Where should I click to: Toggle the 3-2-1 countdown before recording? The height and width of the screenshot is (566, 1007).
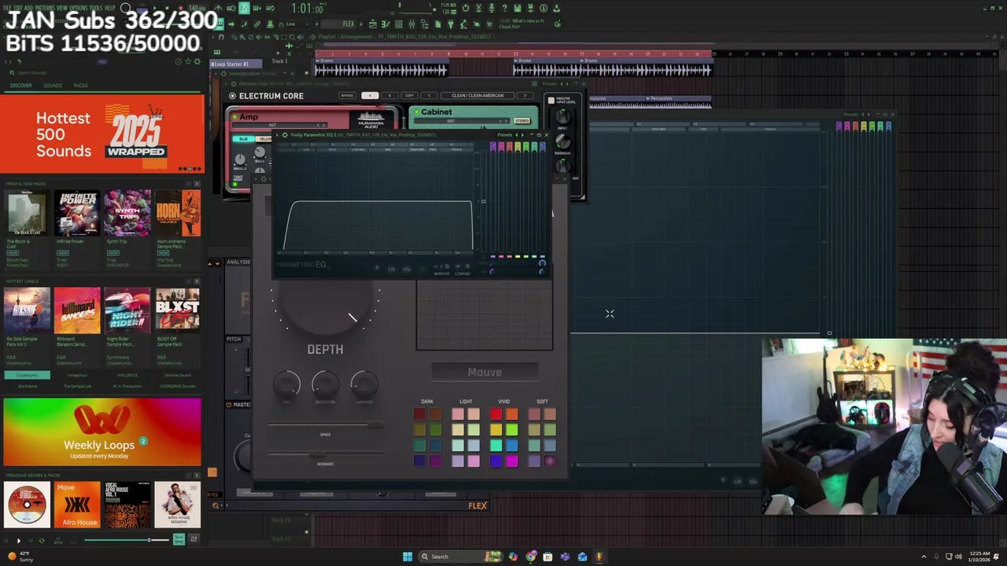pyautogui.click(x=244, y=8)
